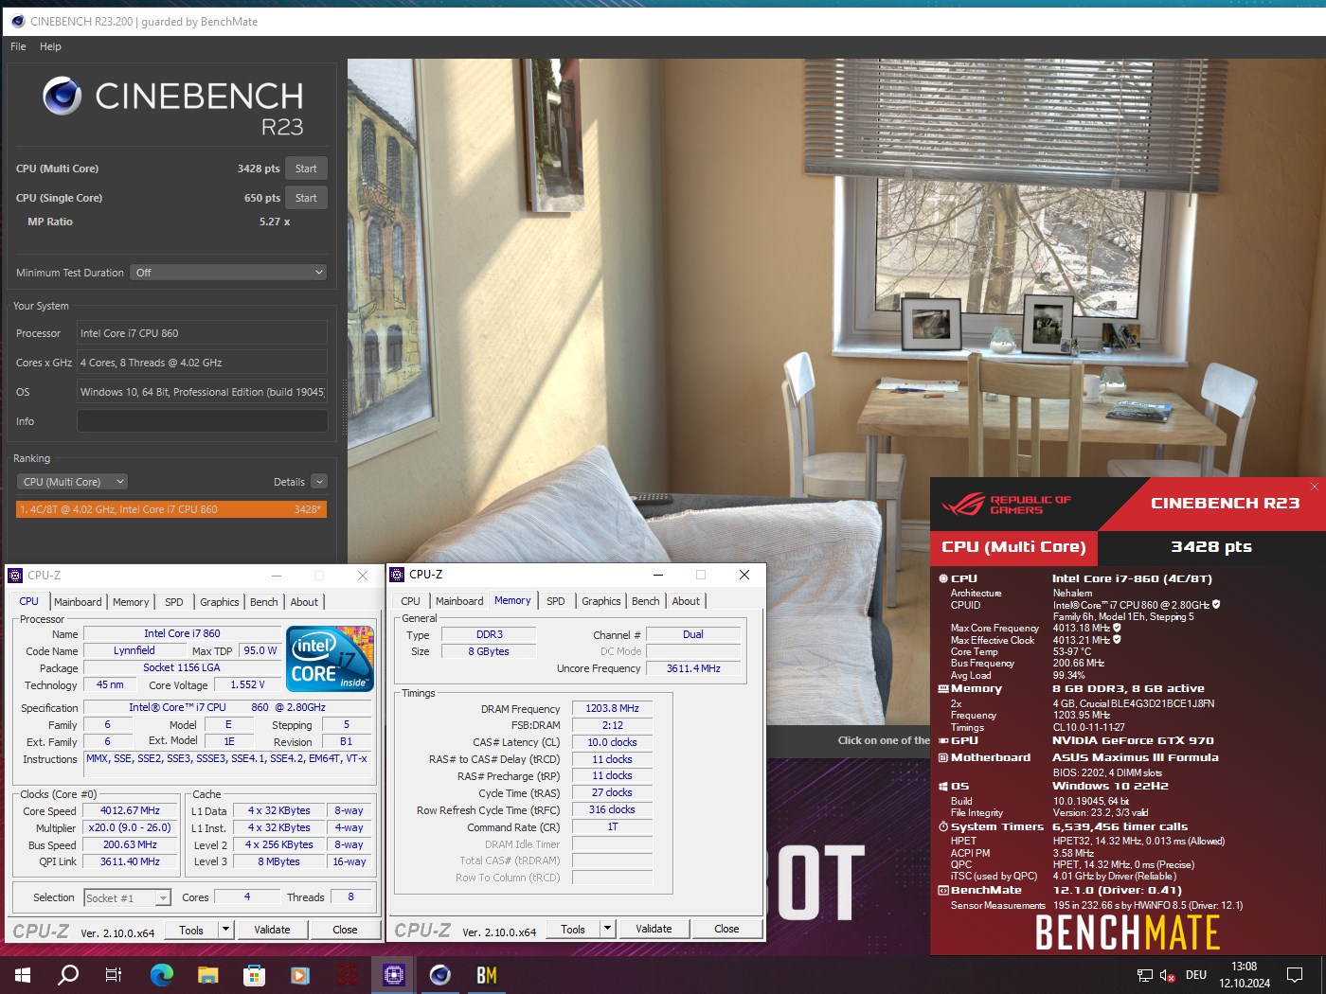This screenshot has width=1326, height=994.
Task: Click Intel Core i7 inside badge
Action: tap(330, 659)
